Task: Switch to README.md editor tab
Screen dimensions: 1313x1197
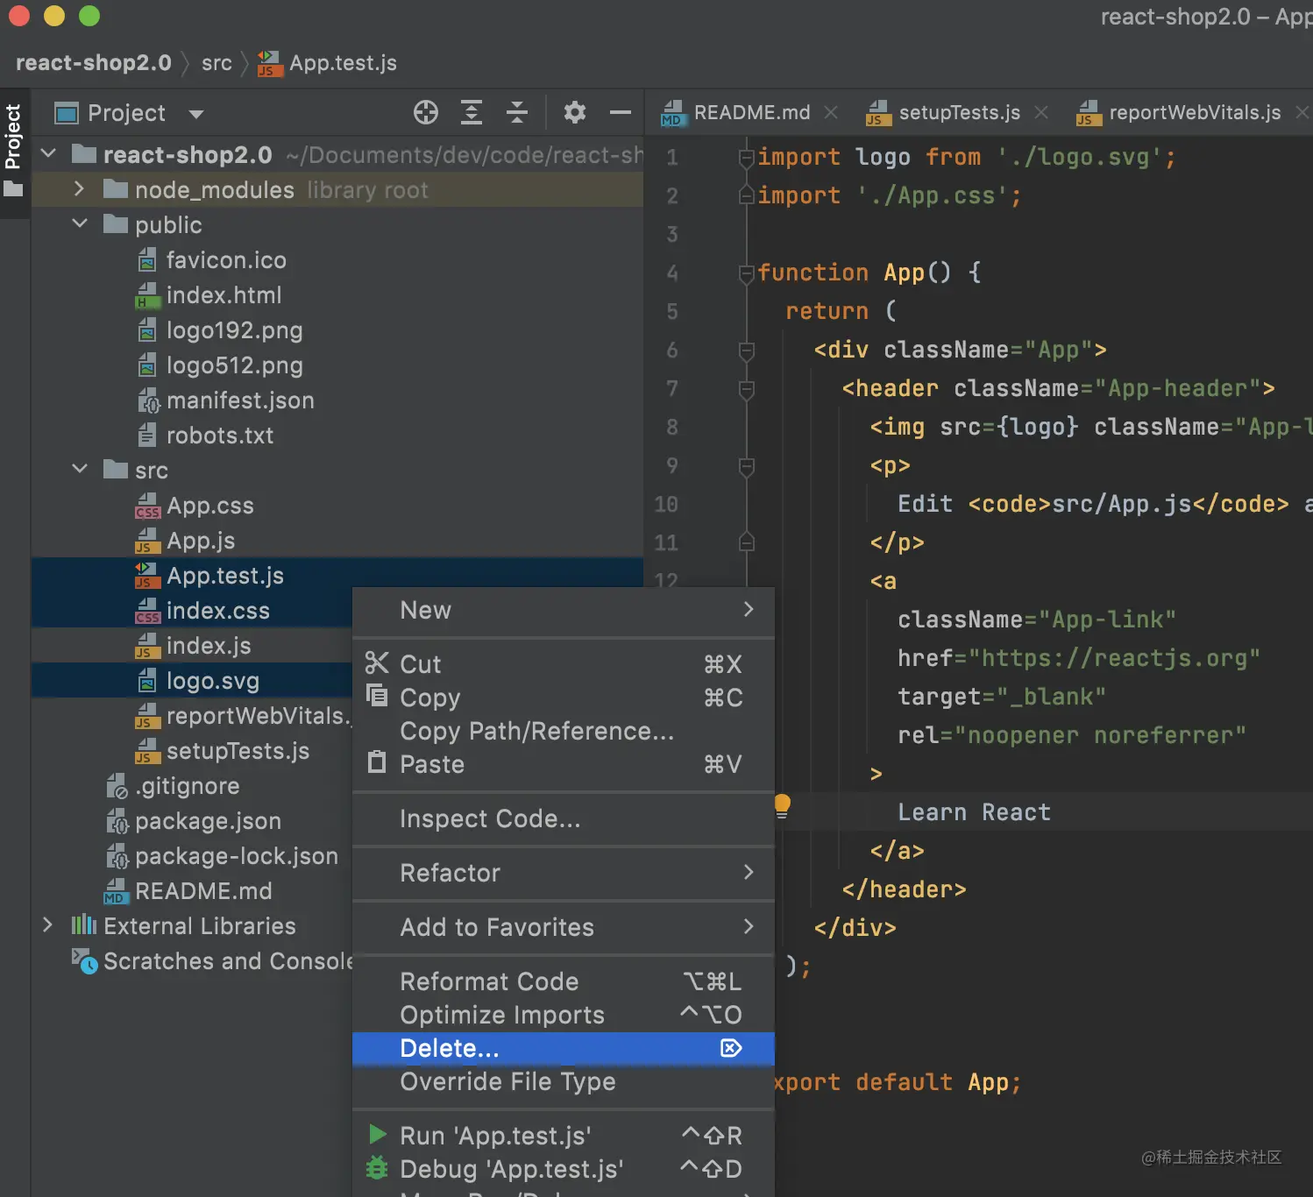Action: point(752,112)
